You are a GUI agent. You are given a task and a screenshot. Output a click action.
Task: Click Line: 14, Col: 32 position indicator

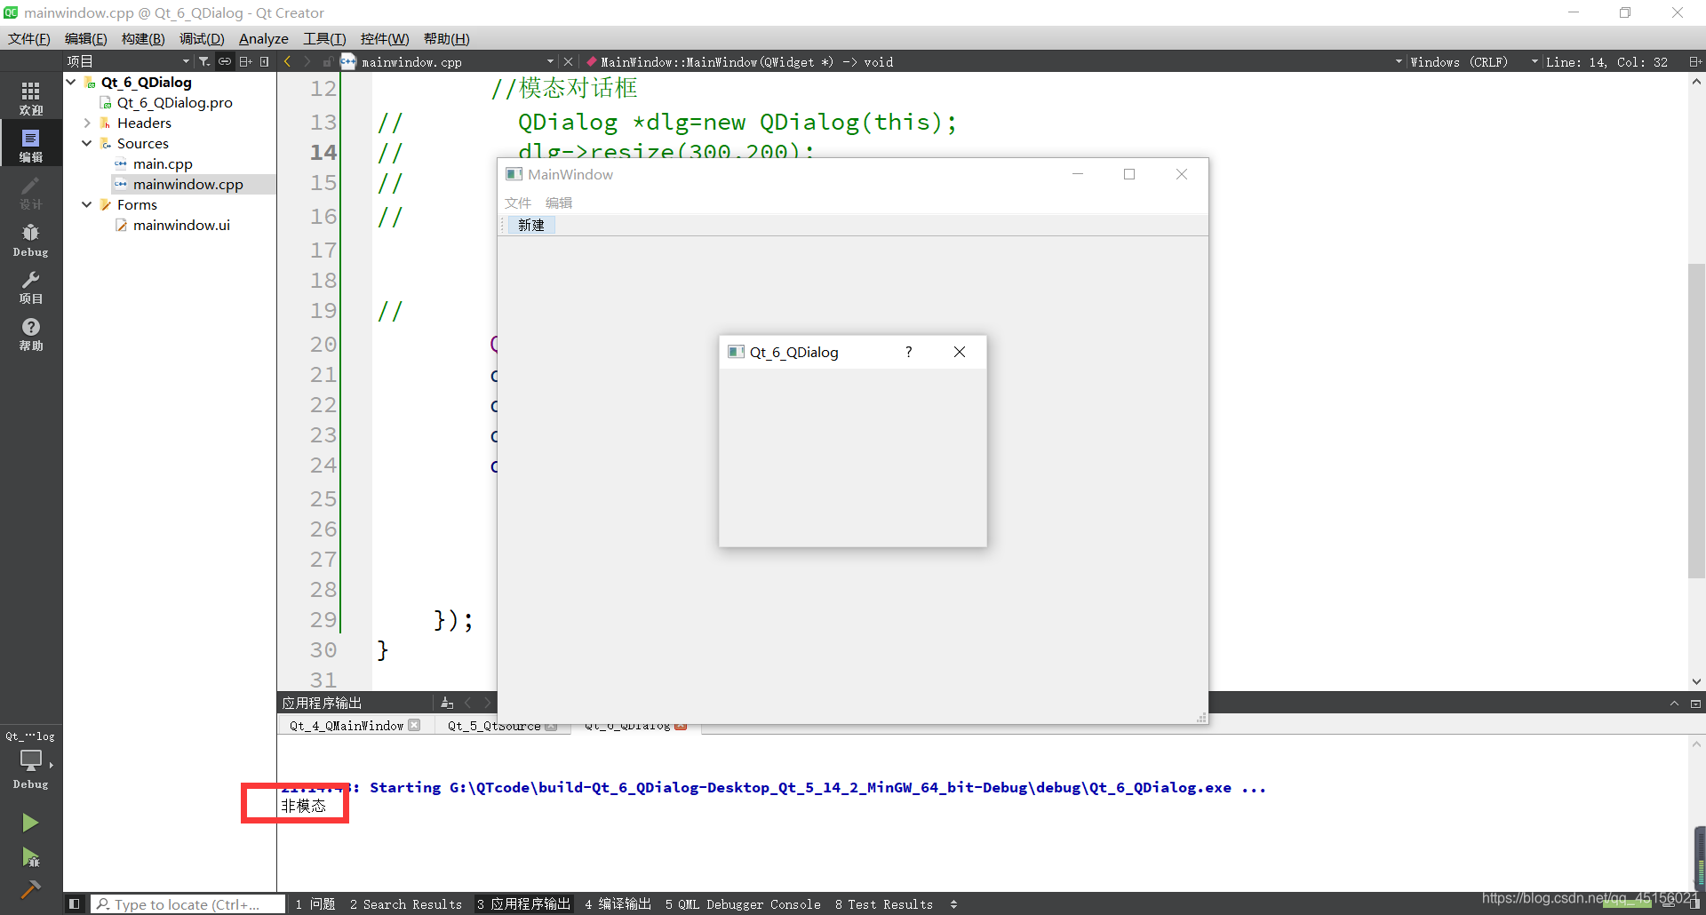point(1606,61)
